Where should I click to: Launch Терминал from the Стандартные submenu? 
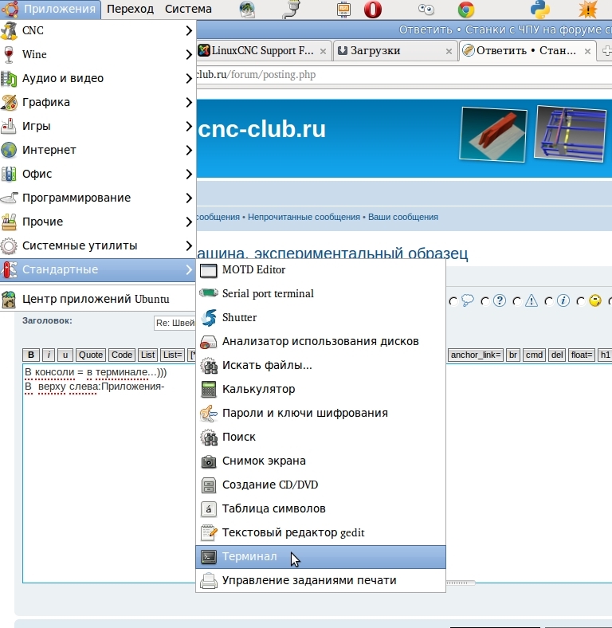320,557
